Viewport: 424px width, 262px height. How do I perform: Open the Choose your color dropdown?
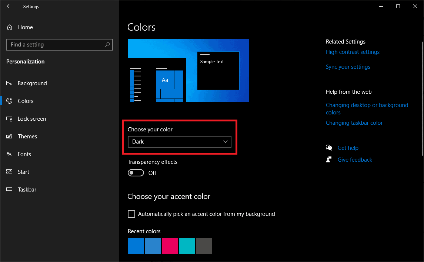(x=179, y=141)
